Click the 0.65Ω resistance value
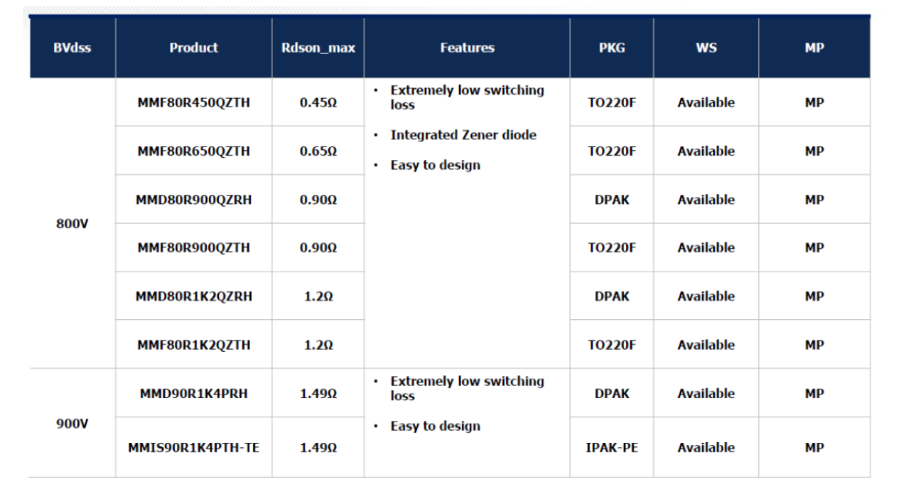This screenshot has height=499, width=904. (x=318, y=151)
